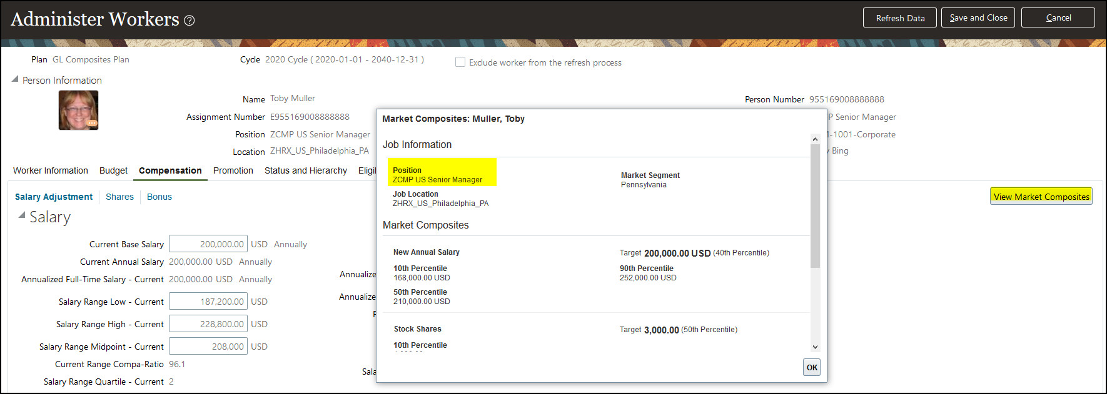Click the dialog vertical scrollbar thumb
This screenshot has width=1107, height=394.
coord(815,206)
